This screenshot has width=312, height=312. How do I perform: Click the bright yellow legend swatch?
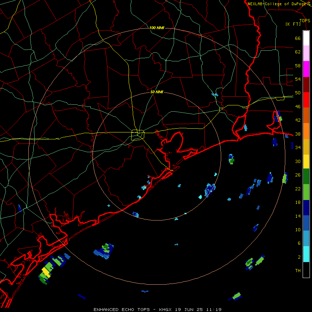[306, 162]
